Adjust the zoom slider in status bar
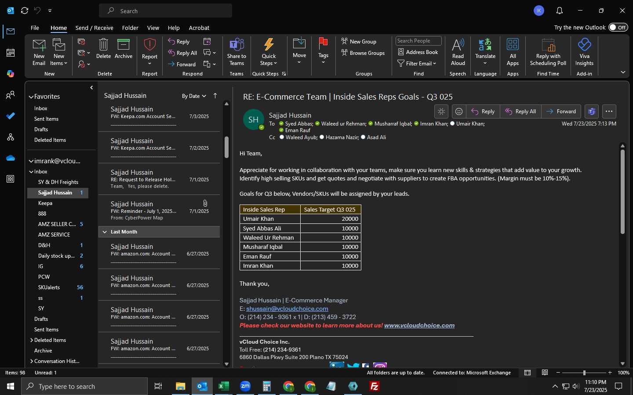 [x=584, y=373]
